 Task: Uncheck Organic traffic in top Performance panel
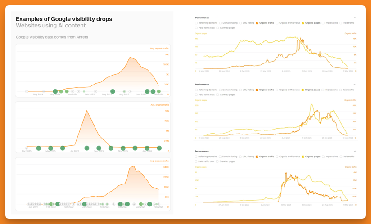[x=257, y=23]
